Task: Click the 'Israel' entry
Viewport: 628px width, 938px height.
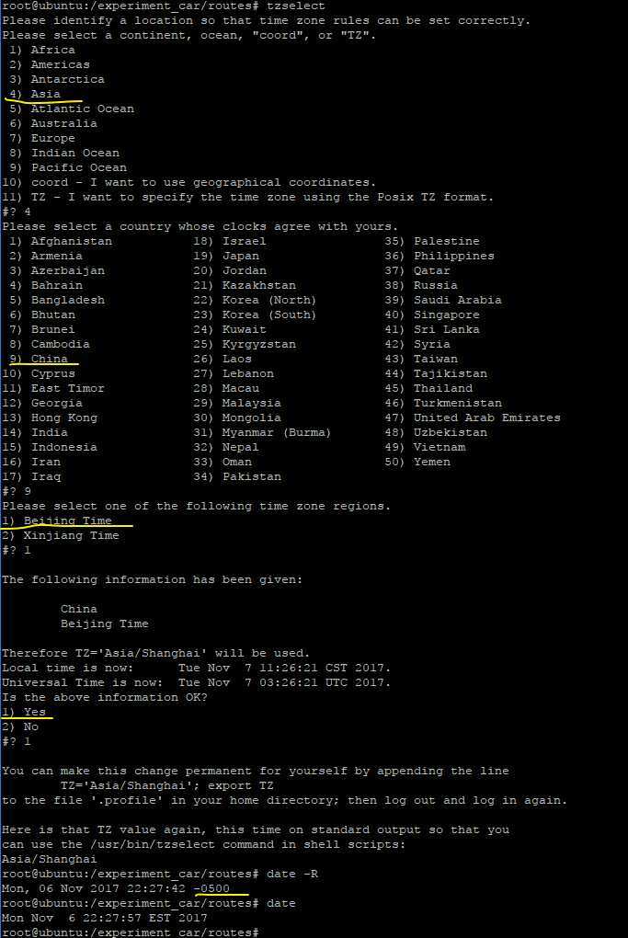Action: tap(245, 241)
